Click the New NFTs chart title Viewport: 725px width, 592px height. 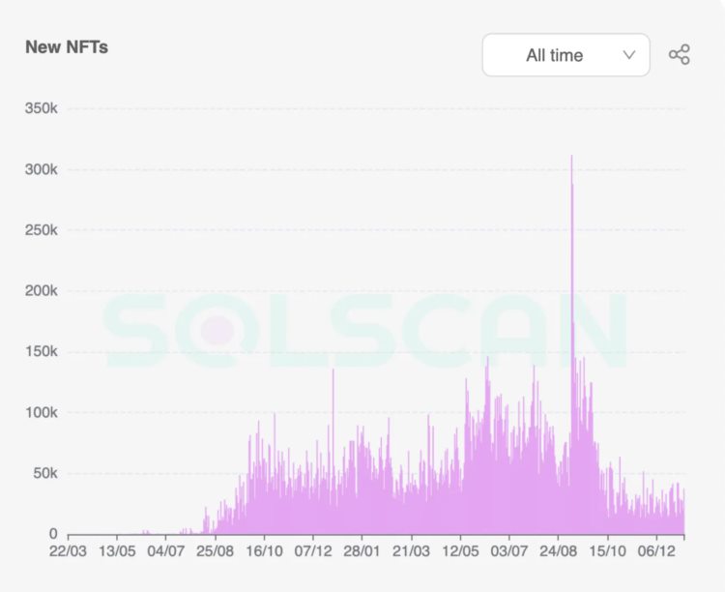point(67,47)
